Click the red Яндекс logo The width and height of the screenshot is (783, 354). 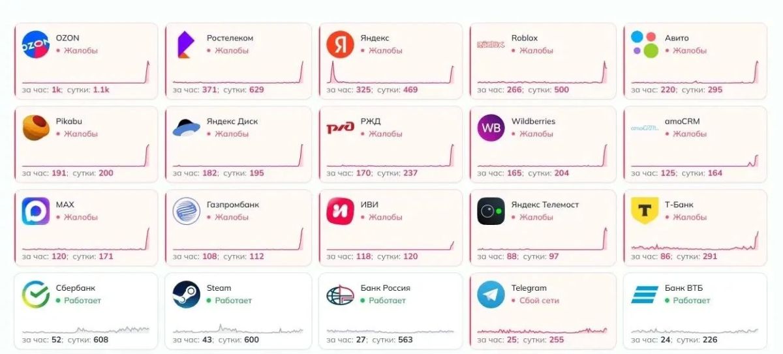coord(340,44)
